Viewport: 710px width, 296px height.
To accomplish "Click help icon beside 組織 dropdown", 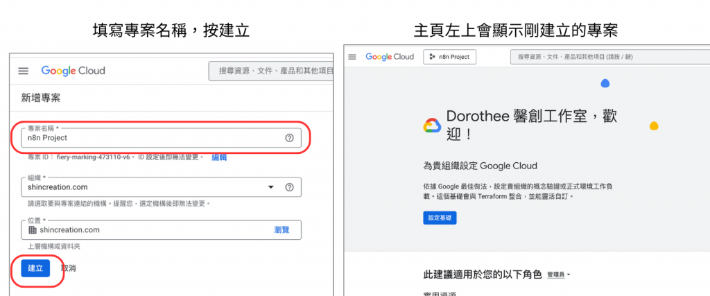I will click(x=289, y=187).
